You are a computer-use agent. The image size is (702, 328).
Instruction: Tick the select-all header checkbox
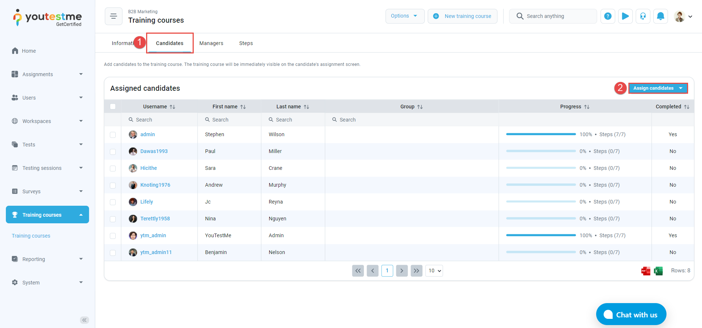(x=113, y=107)
